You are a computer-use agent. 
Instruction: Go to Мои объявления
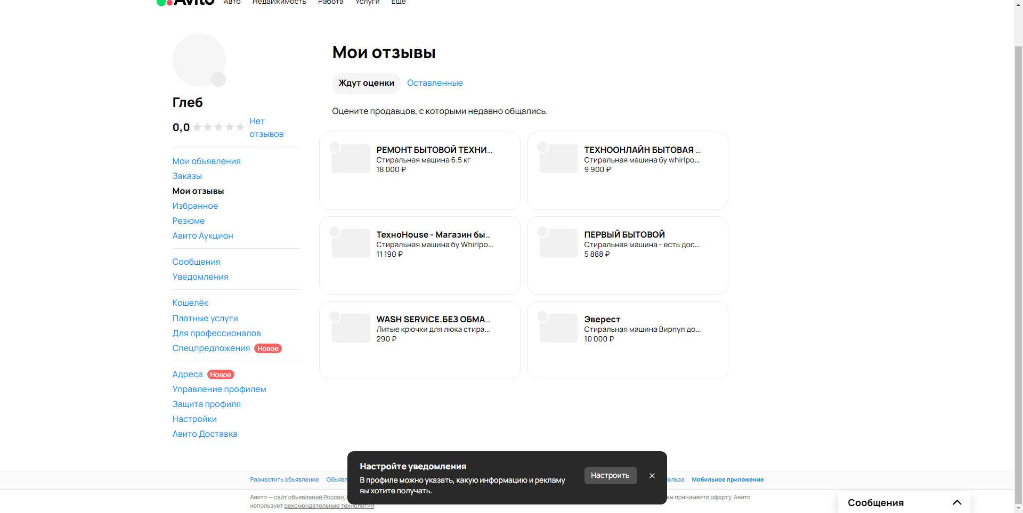coord(206,161)
